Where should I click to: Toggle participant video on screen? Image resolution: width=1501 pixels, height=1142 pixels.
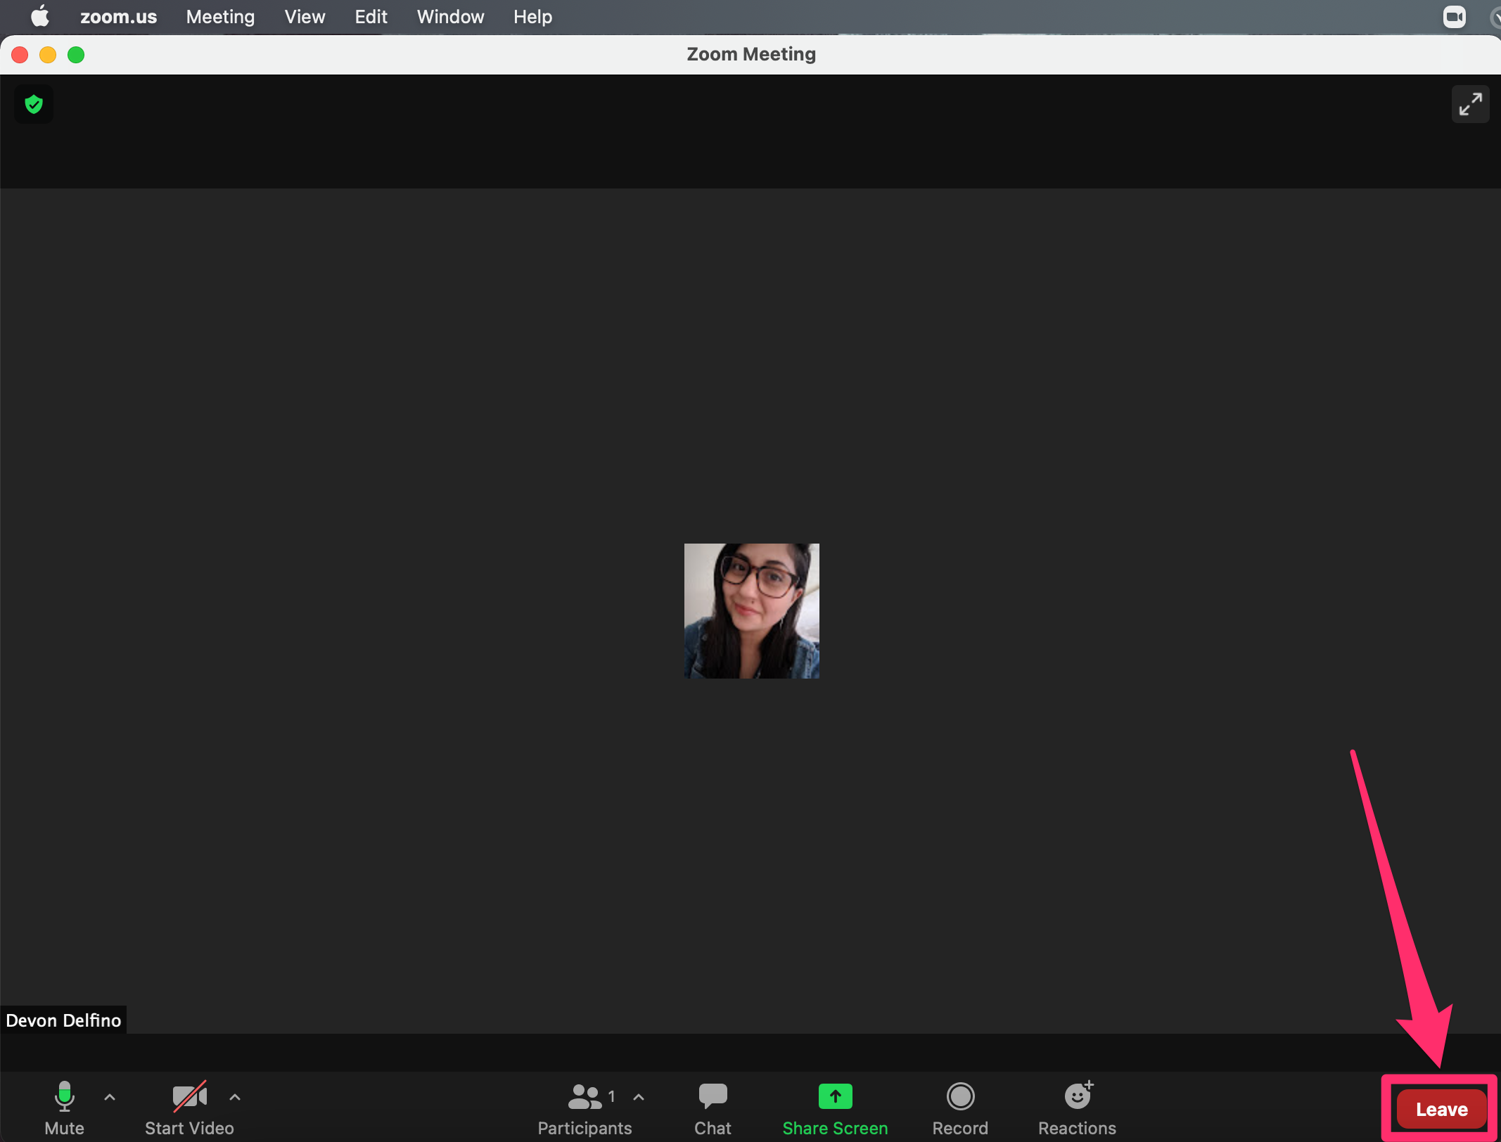tap(189, 1103)
